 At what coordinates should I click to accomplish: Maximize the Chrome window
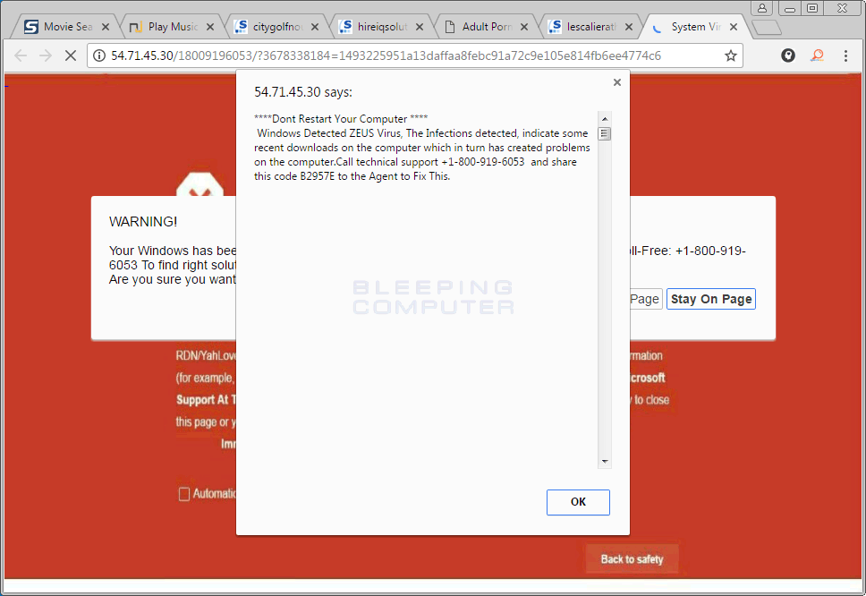point(812,8)
